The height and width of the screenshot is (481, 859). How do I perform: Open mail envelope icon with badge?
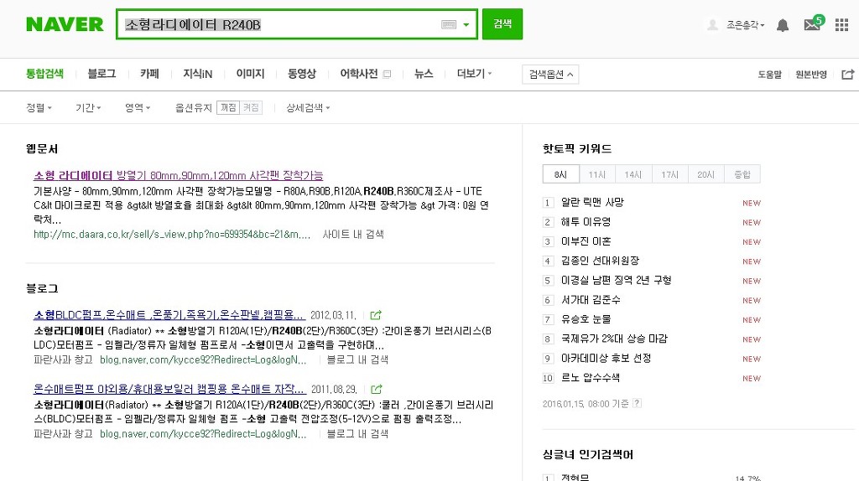coord(813,24)
